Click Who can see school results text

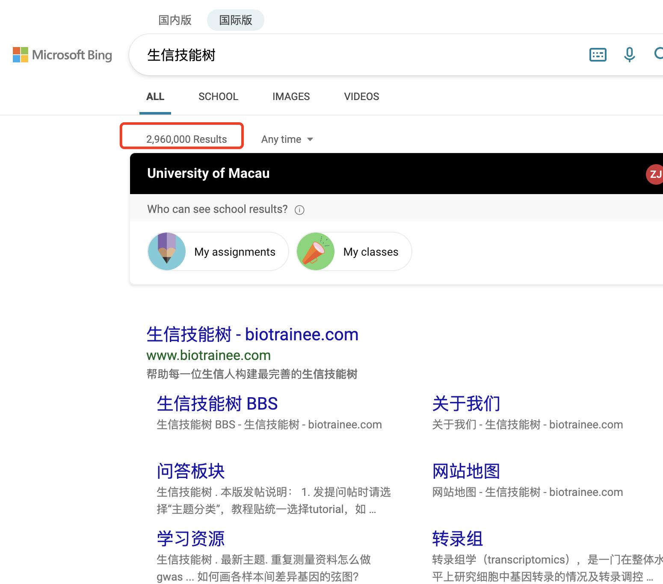click(217, 209)
